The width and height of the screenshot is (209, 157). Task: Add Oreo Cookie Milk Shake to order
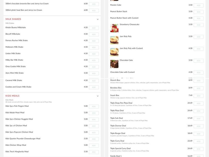click(94, 67)
